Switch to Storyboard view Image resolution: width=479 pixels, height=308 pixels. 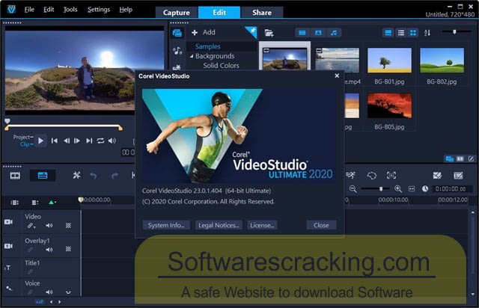(15, 176)
